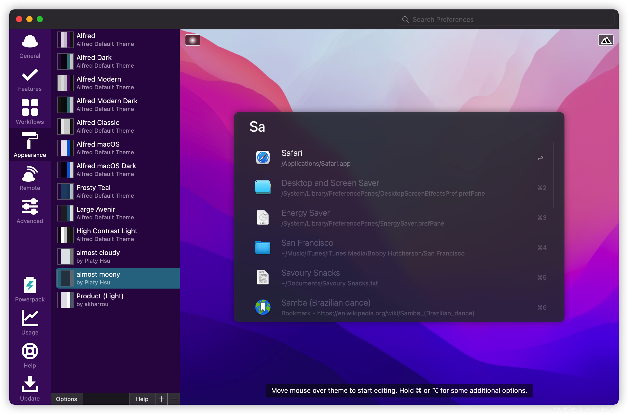628x414 pixels.
Task: Open the General preferences section
Action: pyautogui.click(x=30, y=46)
